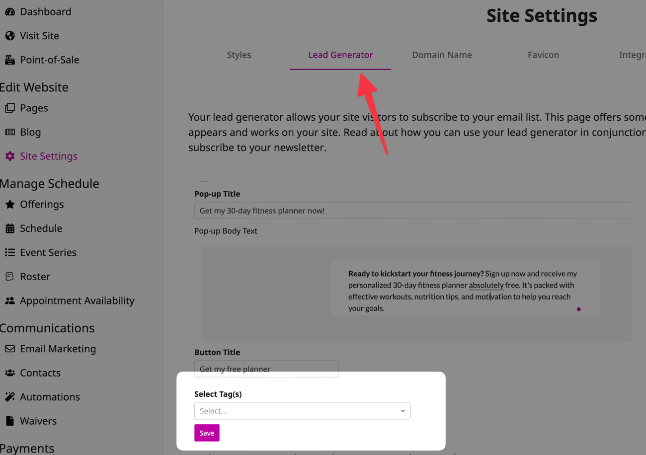Click the Select Tag(s) dropdown arrow
Image resolution: width=646 pixels, height=455 pixels.
[x=403, y=411]
